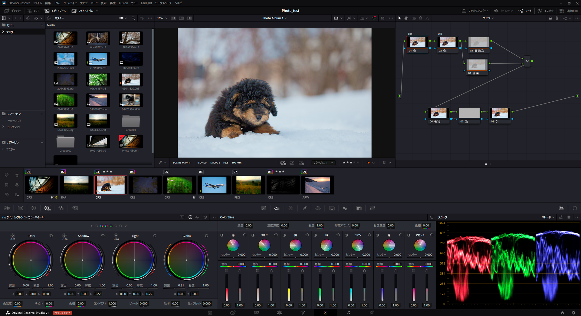Open the HDR color wheels palette
The width and height of the screenshot is (581, 316).
[47, 208]
